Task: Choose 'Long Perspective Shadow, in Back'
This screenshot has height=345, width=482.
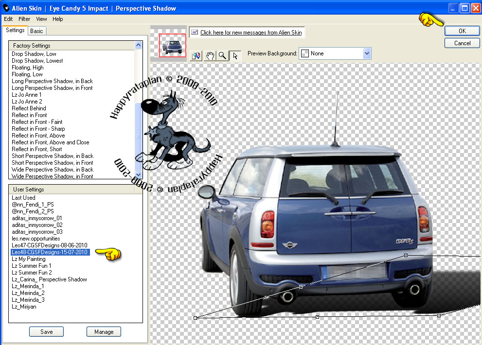Action: [x=52, y=81]
